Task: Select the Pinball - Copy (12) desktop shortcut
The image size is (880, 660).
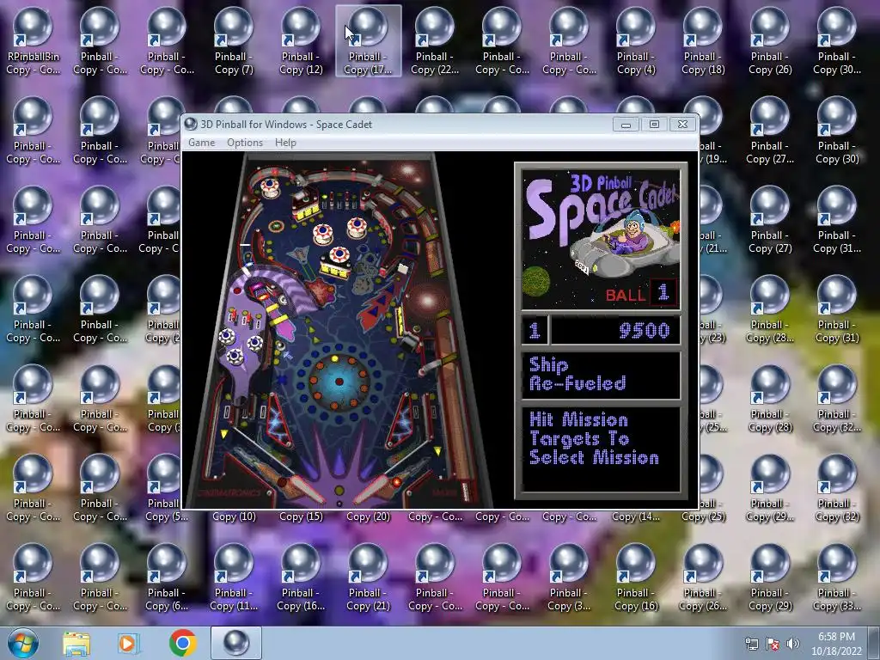Action: tap(301, 41)
